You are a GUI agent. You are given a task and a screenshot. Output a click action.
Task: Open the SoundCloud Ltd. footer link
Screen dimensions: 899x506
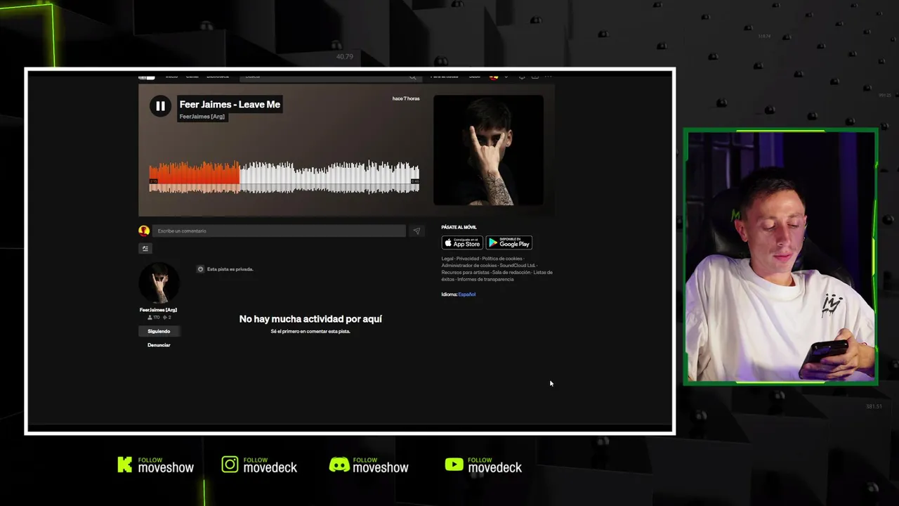pos(518,266)
